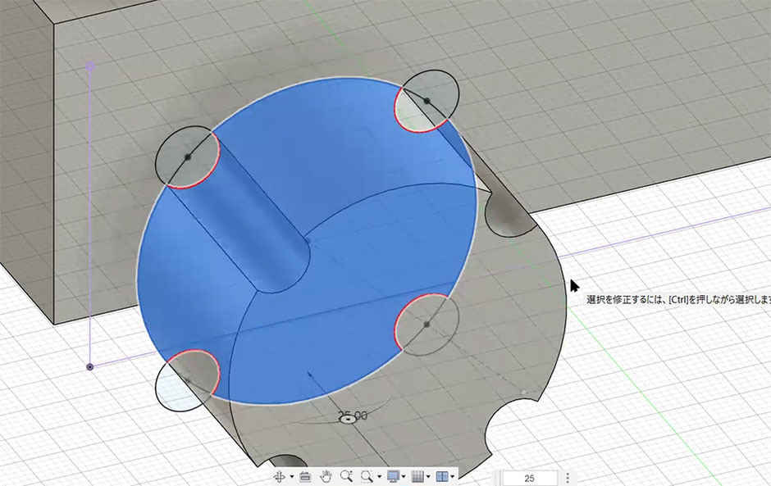Viewport: 771px width, 486px height.
Task: Click the distance field showing 25
Action: pyautogui.click(x=529, y=478)
